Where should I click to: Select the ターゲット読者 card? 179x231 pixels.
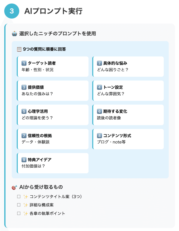click(53, 66)
